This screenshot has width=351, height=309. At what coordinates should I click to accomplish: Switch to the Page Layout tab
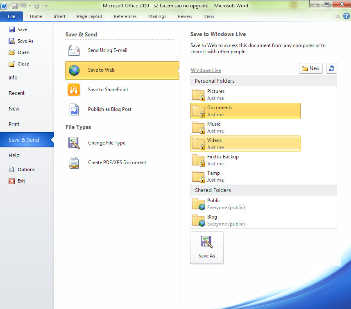[90, 16]
